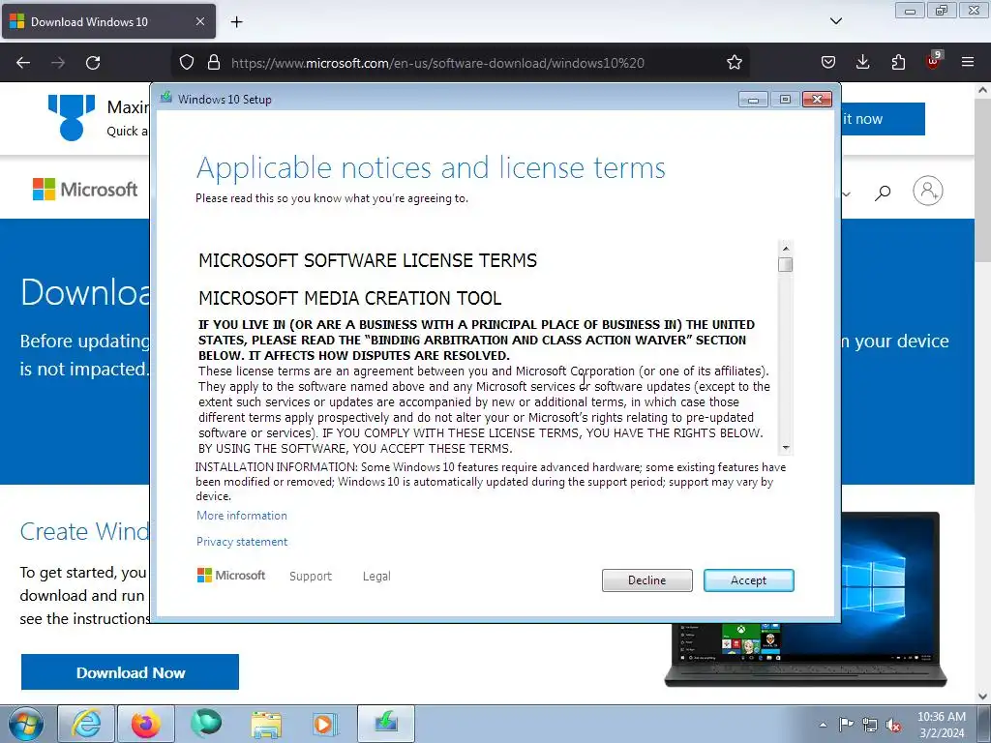Open the More information link
This screenshot has width=991, height=743.
click(x=241, y=516)
